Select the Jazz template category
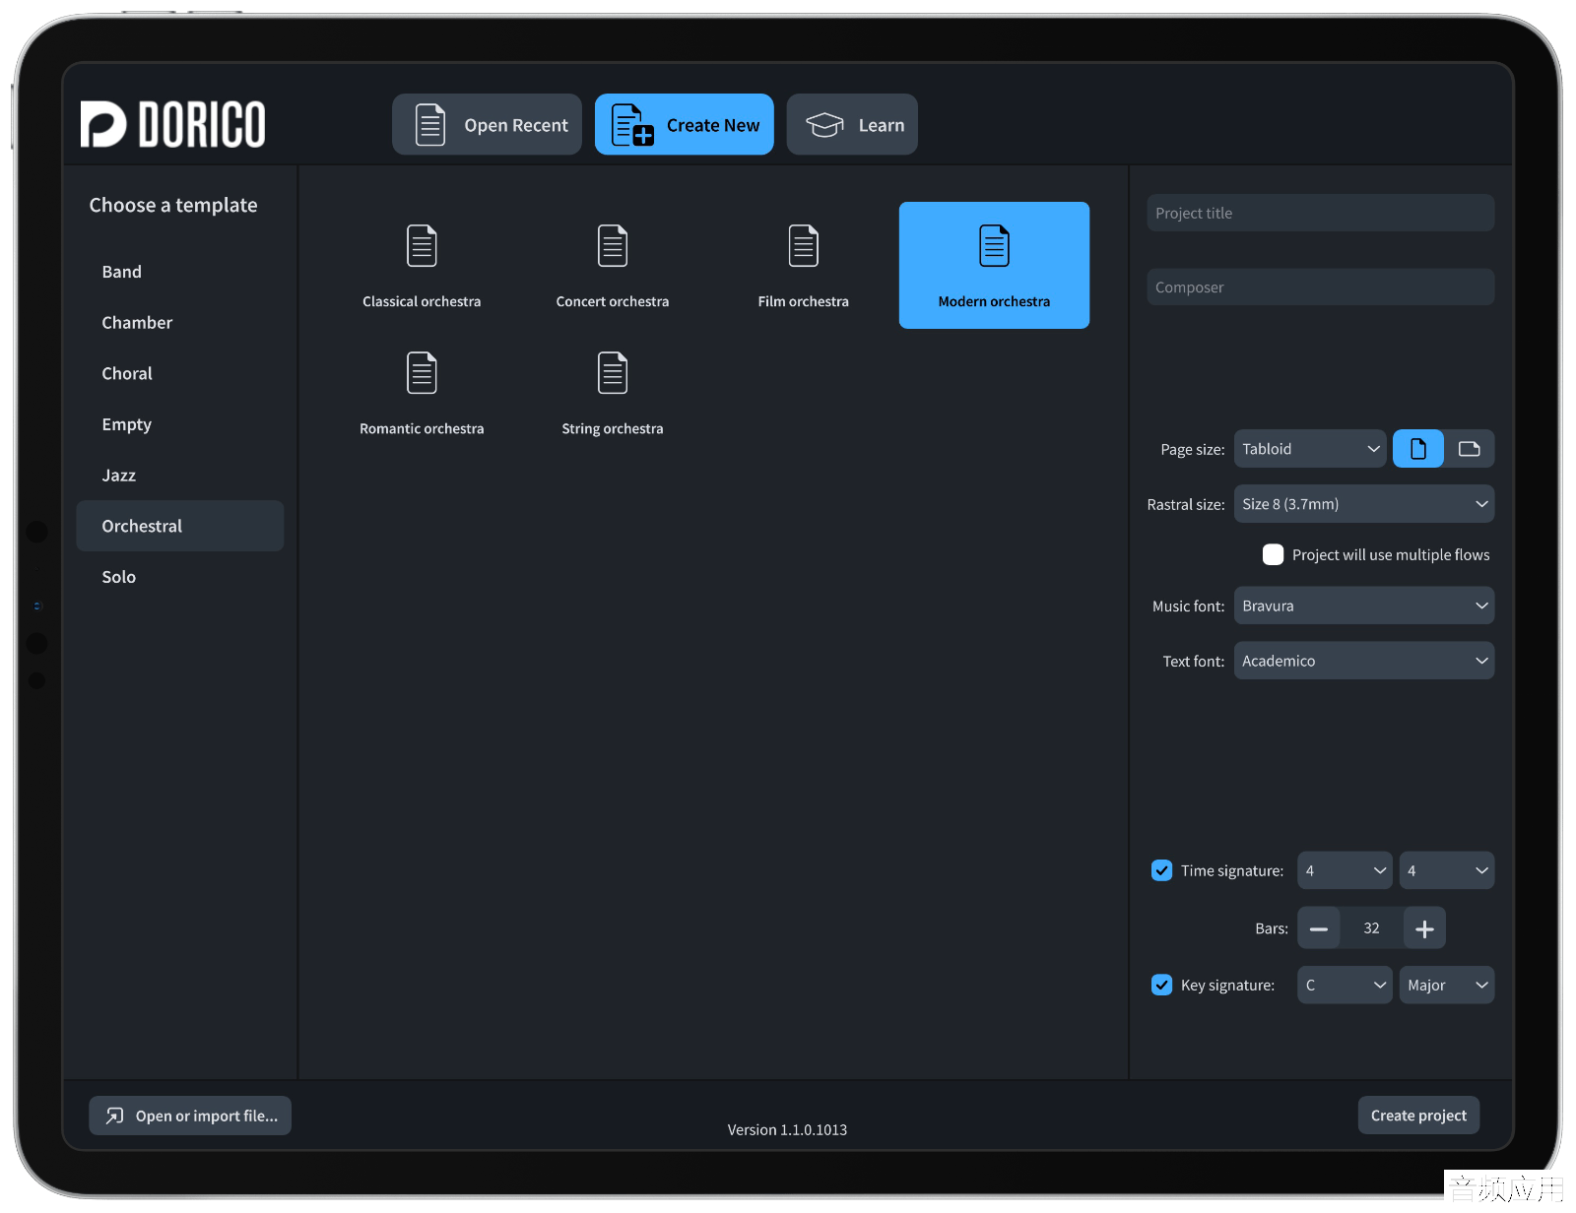Image resolution: width=1576 pixels, height=1213 pixels. pos(179,476)
